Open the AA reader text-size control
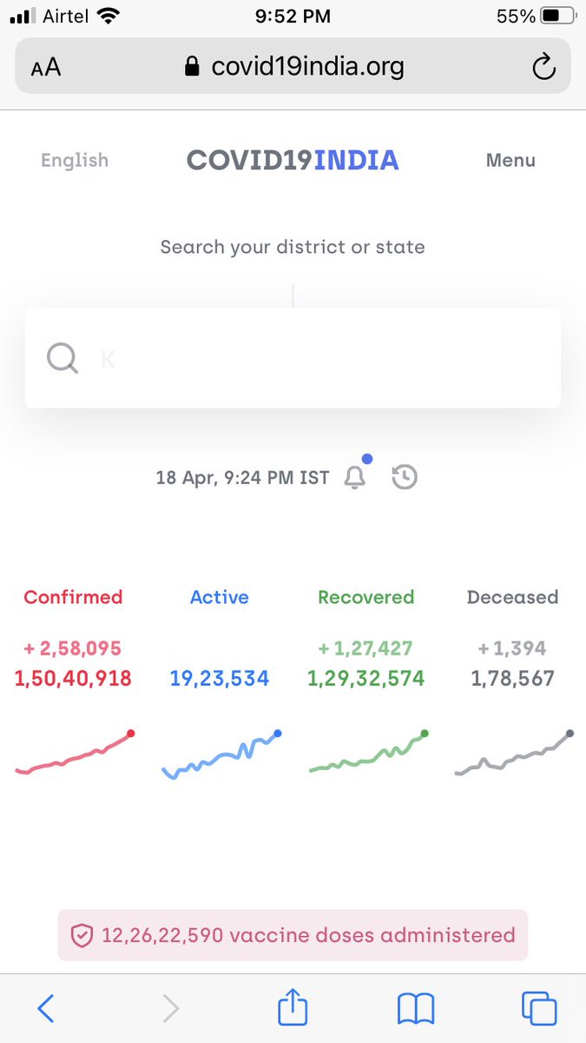The width and height of the screenshot is (586, 1043). [x=46, y=67]
